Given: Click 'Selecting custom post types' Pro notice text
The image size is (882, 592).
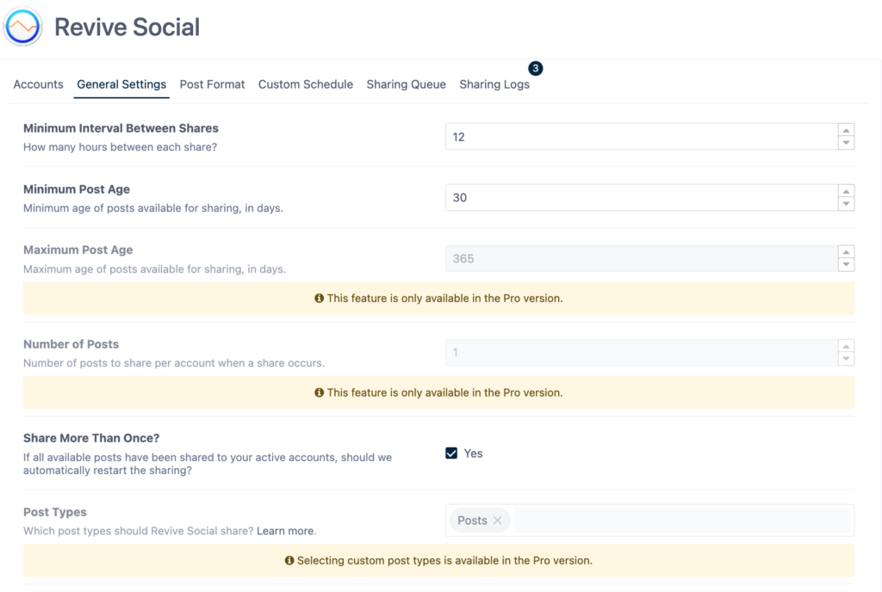Looking at the screenshot, I should point(444,560).
